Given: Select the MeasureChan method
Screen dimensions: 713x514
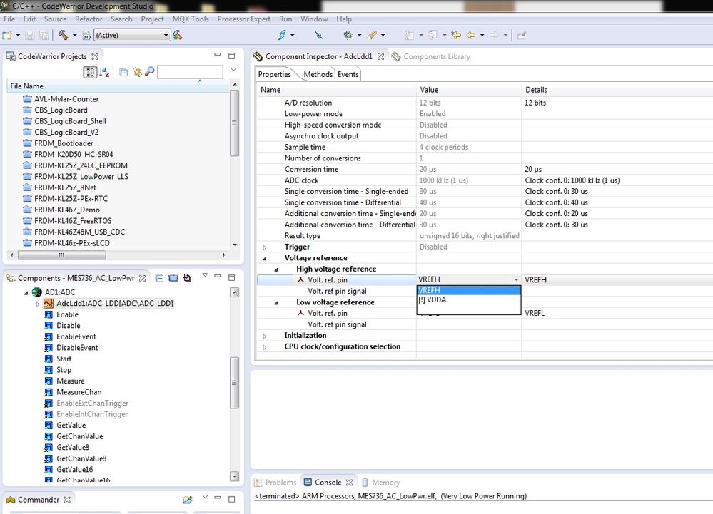Looking at the screenshot, I should 79,392.
